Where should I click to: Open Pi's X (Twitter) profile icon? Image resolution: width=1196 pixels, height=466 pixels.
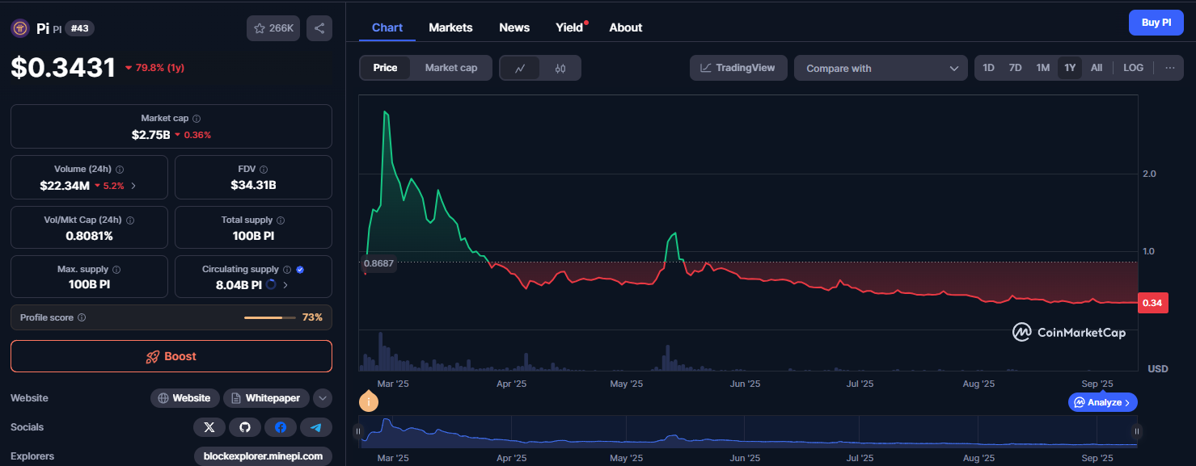pos(209,426)
